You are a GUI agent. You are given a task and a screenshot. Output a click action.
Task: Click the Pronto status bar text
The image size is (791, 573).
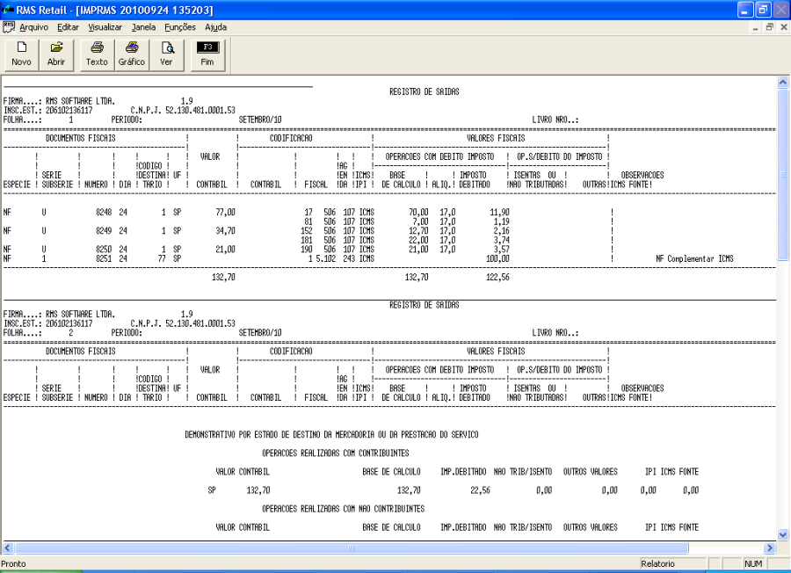point(13,563)
